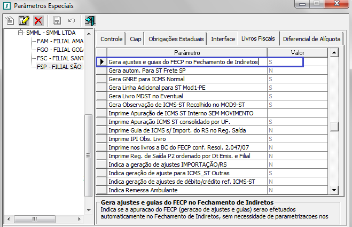This screenshot has height=227, width=352.
Task: Click the Undo arrow toolbar icon
Action: (71, 21)
